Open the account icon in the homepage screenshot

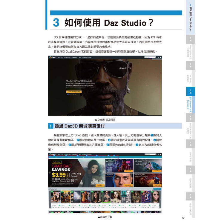pyautogui.click(x=160, y=57)
